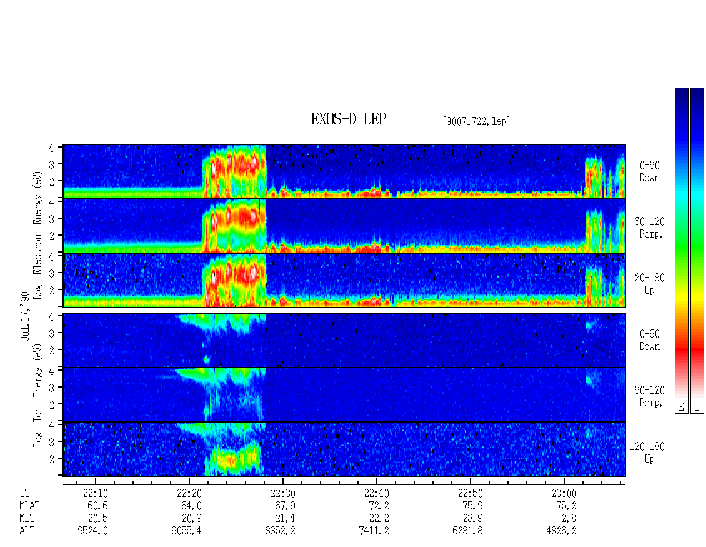Click the MLT value 22.2

[x=379, y=519]
